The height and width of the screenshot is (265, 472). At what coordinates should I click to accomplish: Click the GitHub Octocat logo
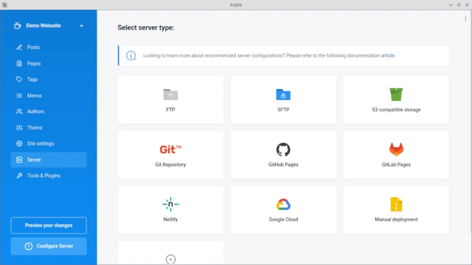[x=283, y=150]
